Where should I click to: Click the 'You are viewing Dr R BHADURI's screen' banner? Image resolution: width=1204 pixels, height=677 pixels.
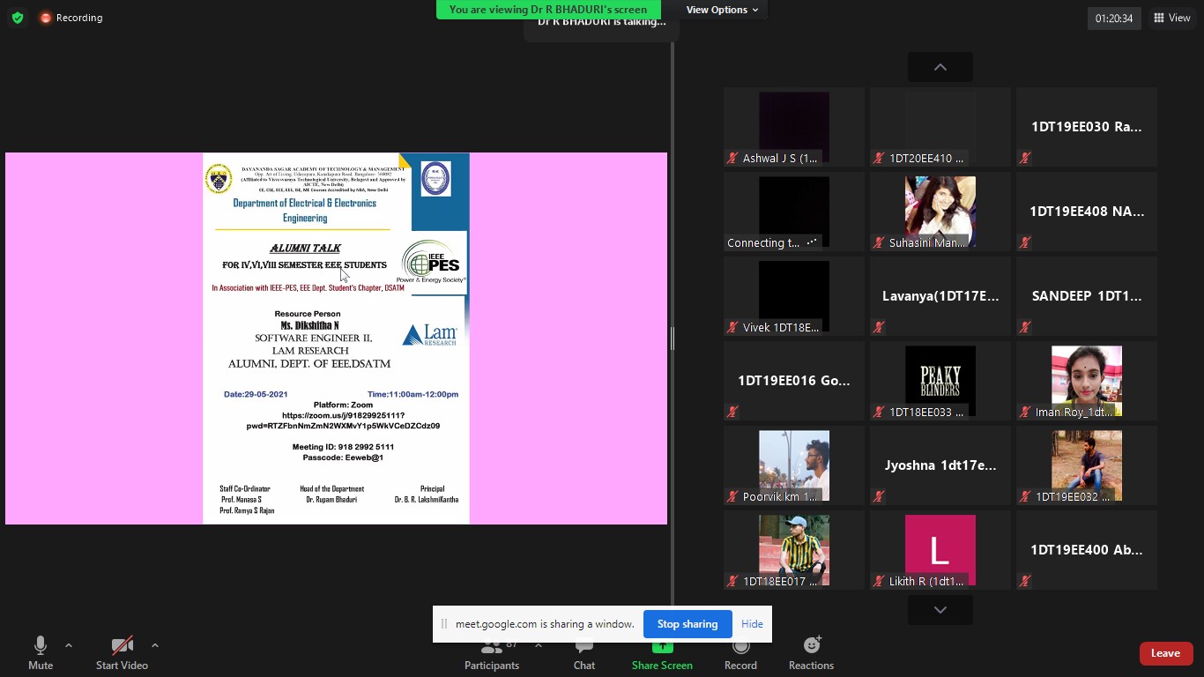[x=548, y=10]
